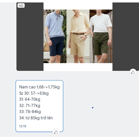Click the '32: 71-77kg' size line
This screenshot has height=139, width=139.
(x=30, y=106)
